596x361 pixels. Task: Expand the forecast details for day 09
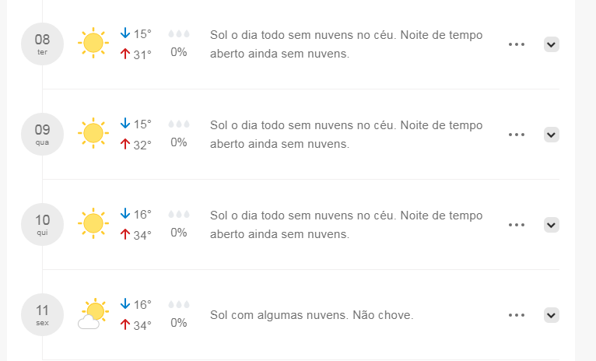(551, 135)
